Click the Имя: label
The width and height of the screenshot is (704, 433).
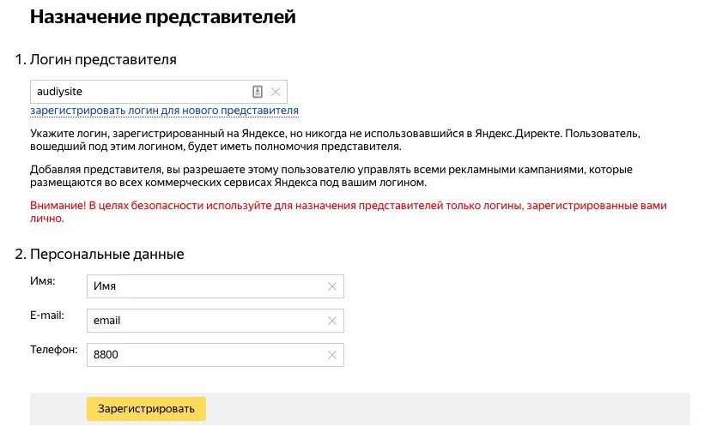[43, 281]
